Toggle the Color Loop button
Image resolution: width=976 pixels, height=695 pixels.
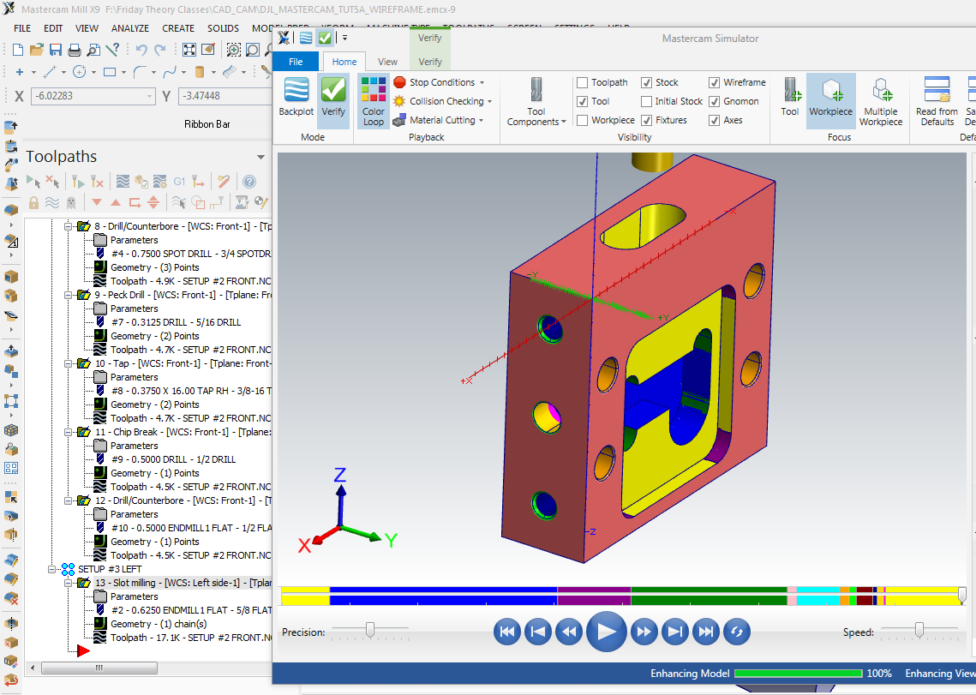point(374,101)
